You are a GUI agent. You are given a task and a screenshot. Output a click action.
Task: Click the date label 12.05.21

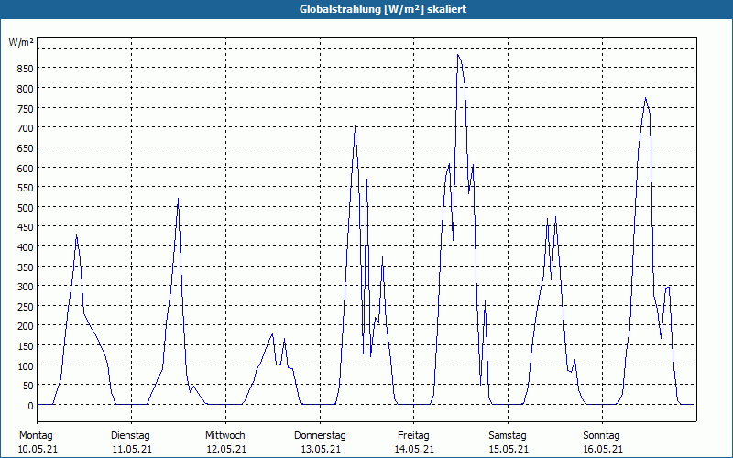(x=226, y=450)
